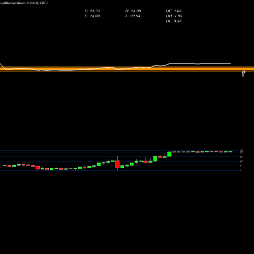Click the price axis label '12'
Screen dimensions: 254x254
(241, 161)
